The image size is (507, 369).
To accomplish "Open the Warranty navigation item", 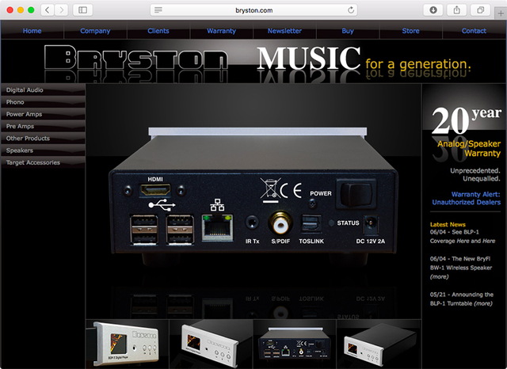I will [x=221, y=31].
